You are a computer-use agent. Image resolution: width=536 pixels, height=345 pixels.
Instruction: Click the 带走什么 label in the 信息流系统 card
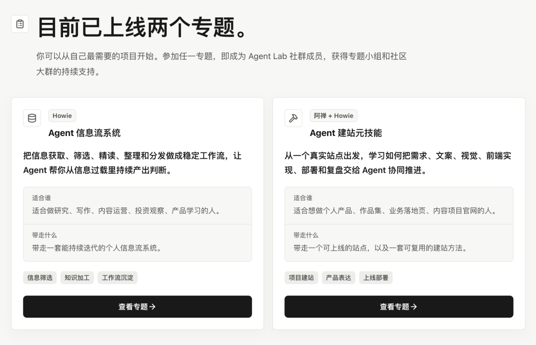pyautogui.click(x=45, y=235)
